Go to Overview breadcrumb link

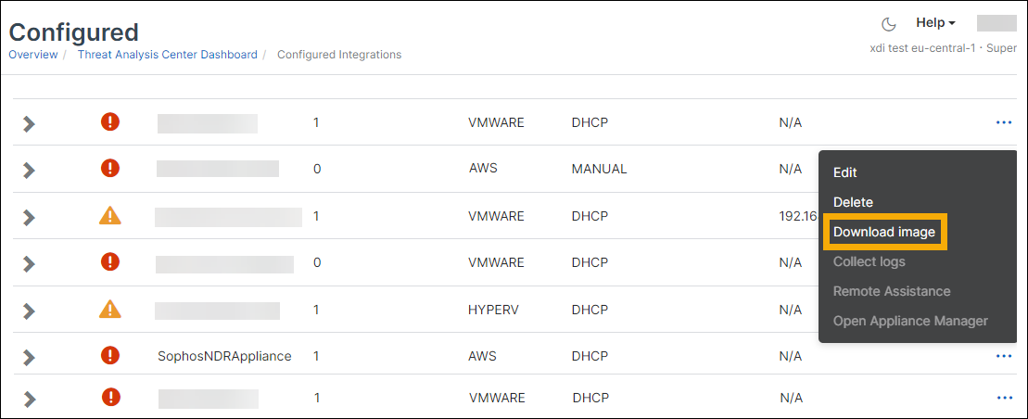click(32, 55)
